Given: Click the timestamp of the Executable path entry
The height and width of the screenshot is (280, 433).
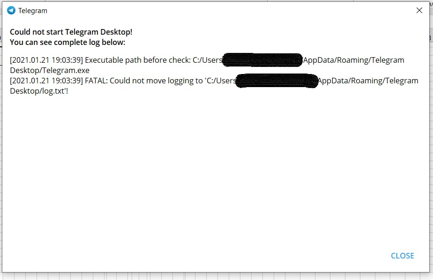Looking at the screenshot, I should point(46,60).
